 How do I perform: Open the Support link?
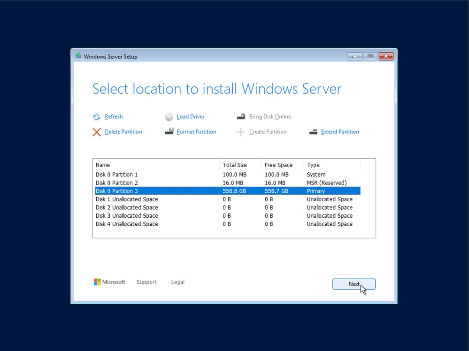click(x=146, y=282)
